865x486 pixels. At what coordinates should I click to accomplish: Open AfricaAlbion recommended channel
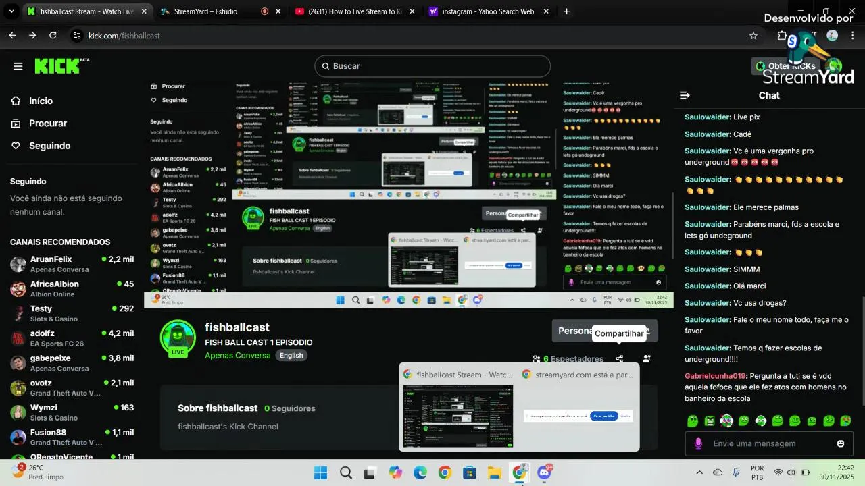[72, 289]
